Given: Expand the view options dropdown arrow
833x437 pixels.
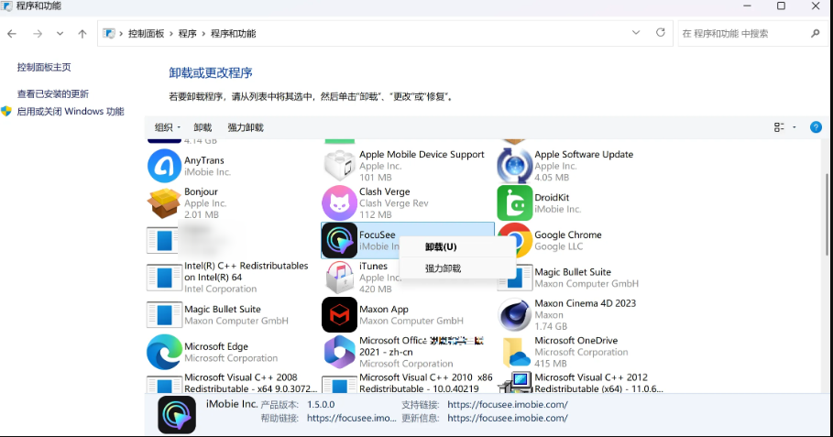Looking at the screenshot, I should 795,127.
